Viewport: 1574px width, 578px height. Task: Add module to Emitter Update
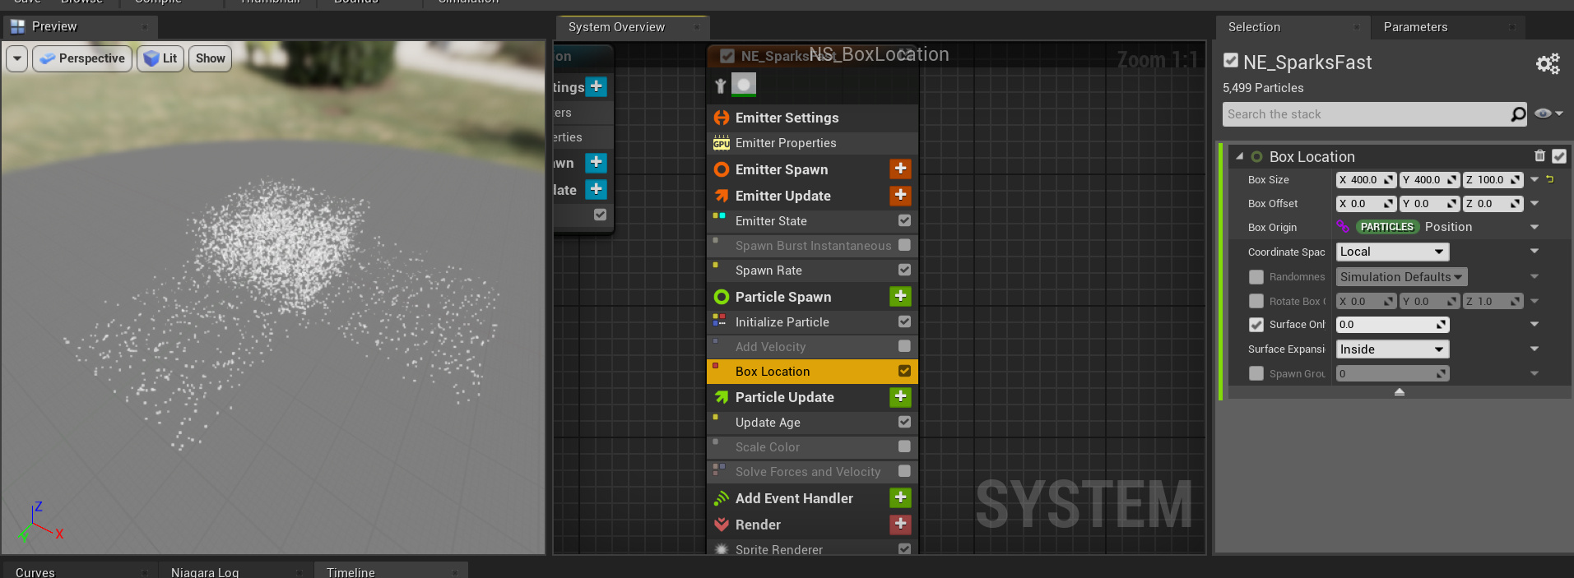tap(900, 195)
